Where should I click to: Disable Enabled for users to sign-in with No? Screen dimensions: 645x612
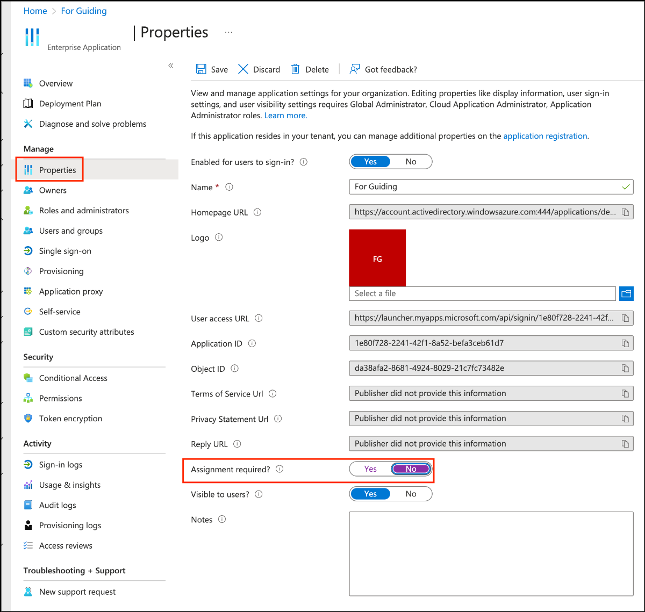(x=411, y=162)
